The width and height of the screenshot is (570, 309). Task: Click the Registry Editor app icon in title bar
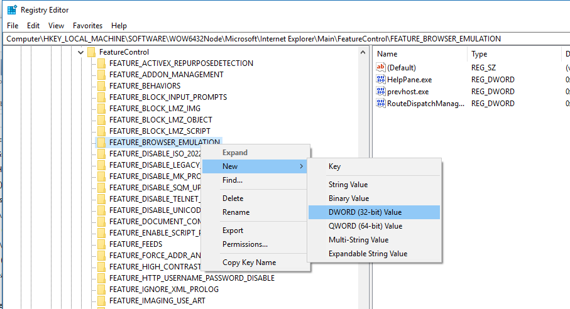point(12,10)
